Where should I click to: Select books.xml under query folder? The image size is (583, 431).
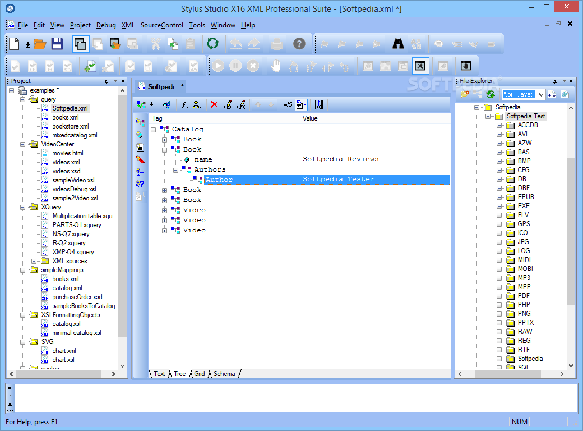[66, 118]
